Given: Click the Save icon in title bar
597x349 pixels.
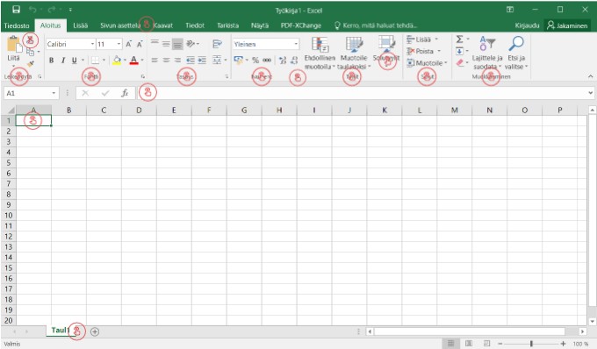Looking at the screenshot, I should click(x=16, y=10).
